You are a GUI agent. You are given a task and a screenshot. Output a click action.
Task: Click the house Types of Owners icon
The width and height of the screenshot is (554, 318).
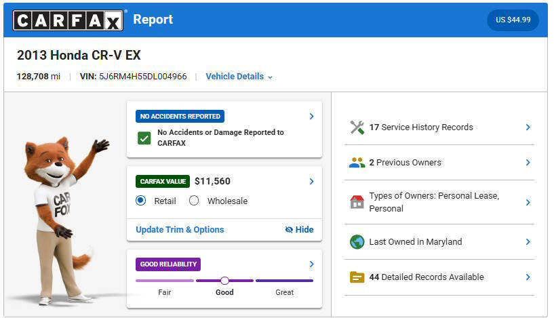(x=357, y=202)
